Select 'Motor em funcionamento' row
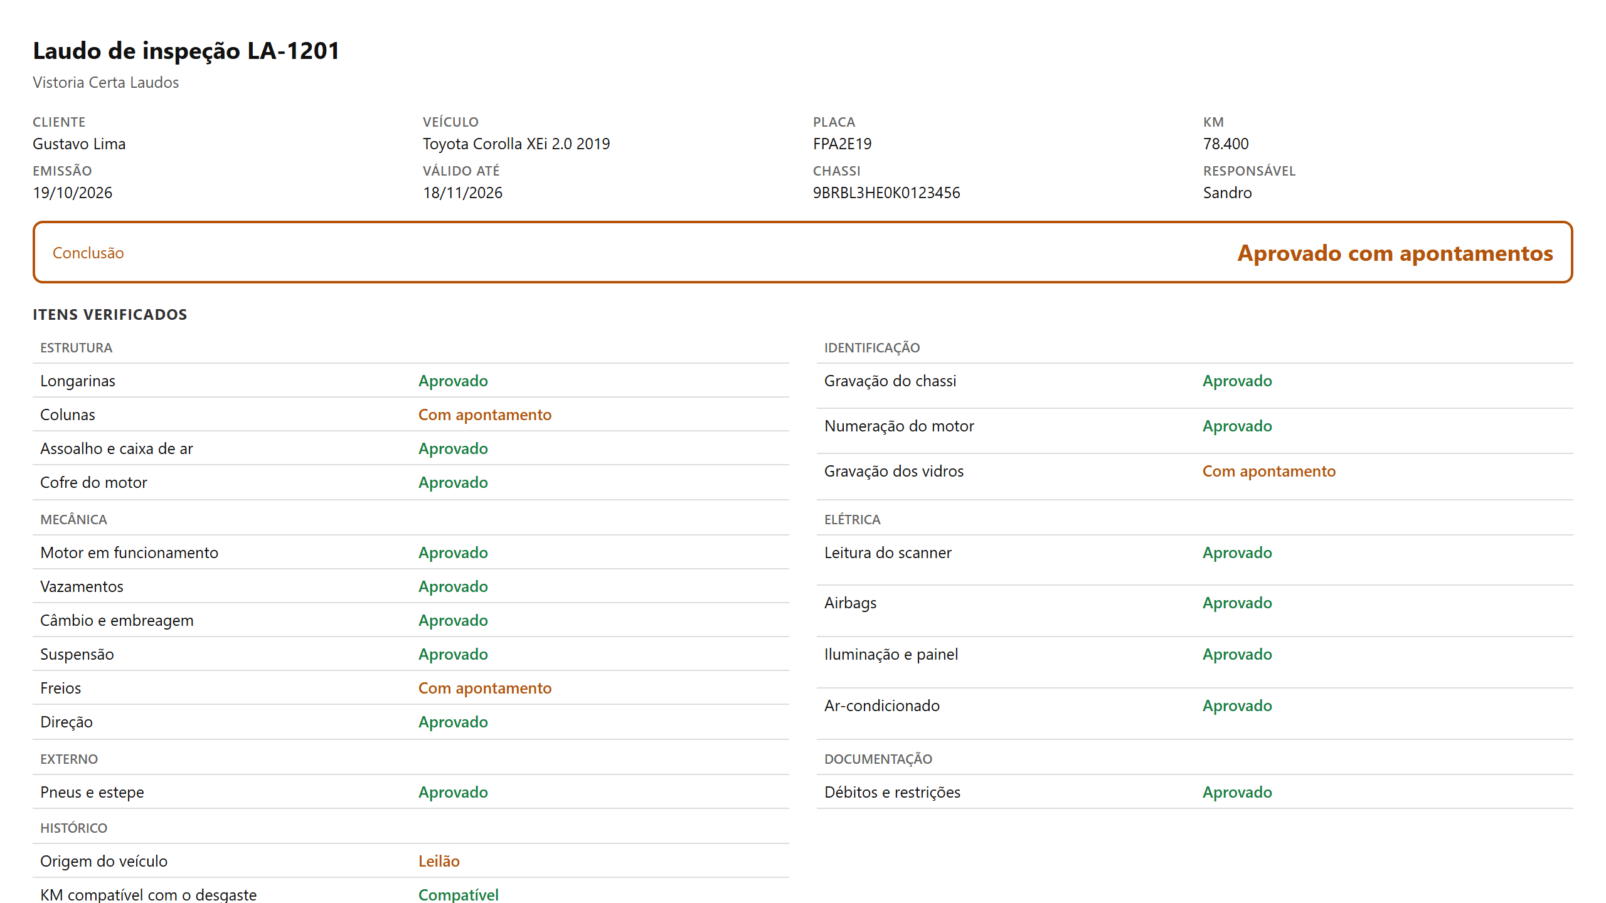Screen dimensions: 1606x903 pyautogui.click(x=411, y=552)
